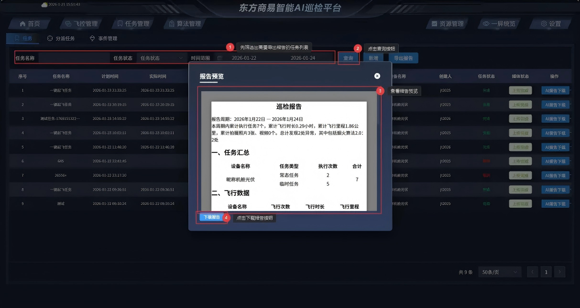Click the 任务名称 column header

(x=61, y=76)
